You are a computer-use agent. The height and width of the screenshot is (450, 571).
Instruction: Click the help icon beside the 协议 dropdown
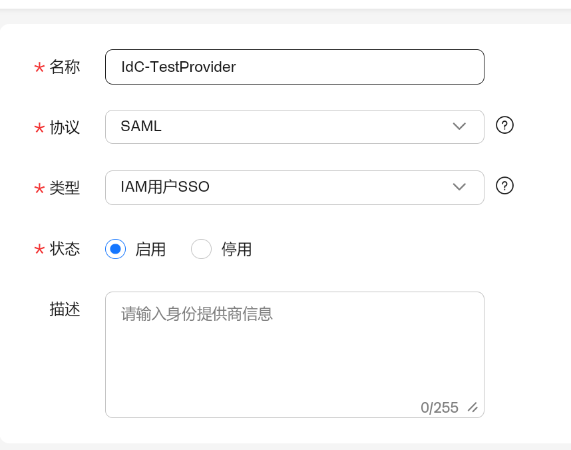click(505, 125)
